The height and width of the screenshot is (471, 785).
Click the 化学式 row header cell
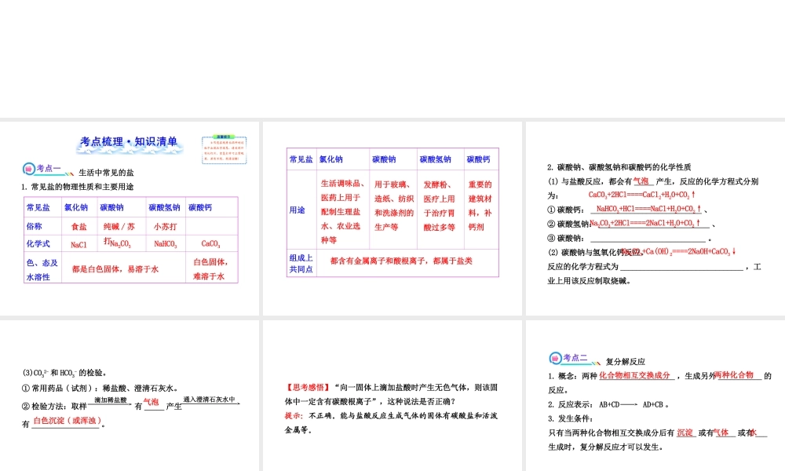coord(42,244)
